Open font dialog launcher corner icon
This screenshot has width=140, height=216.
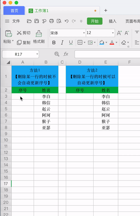[x=129, y=47]
